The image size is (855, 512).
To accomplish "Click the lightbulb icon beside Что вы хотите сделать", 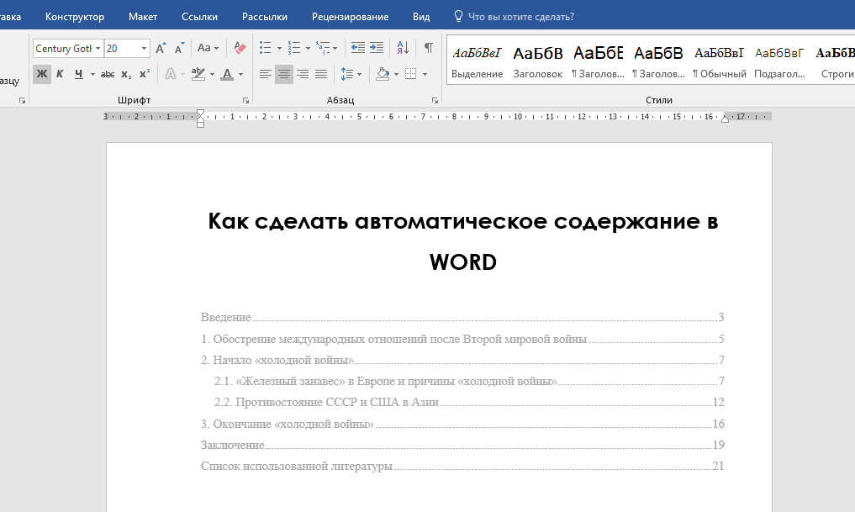I will coord(458,16).
